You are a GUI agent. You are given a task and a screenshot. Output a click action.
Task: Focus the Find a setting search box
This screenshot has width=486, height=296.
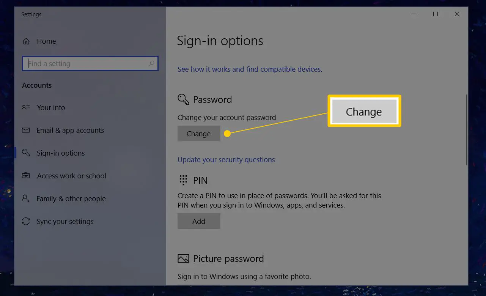pos(87,63)
